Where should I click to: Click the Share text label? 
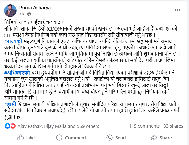point(165,138)
